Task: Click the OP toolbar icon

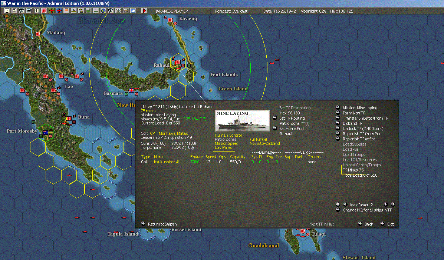Action: tap(118, 11)
